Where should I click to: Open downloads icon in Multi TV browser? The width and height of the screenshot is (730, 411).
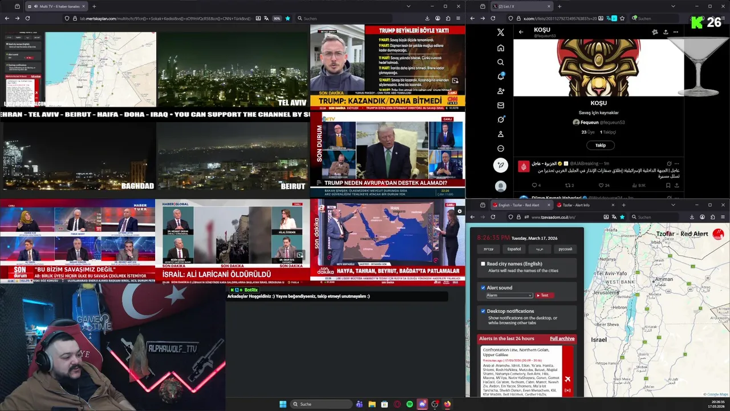(x=427, y=18)
